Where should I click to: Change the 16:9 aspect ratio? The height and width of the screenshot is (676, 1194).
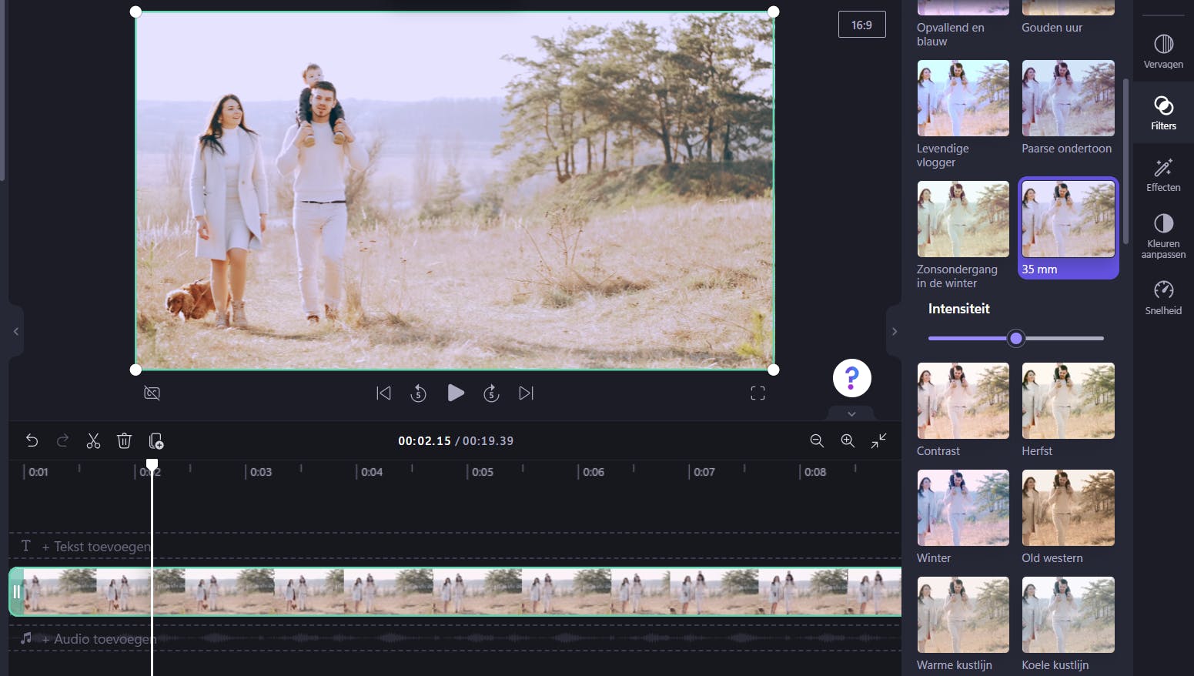(x=861, y=25)
